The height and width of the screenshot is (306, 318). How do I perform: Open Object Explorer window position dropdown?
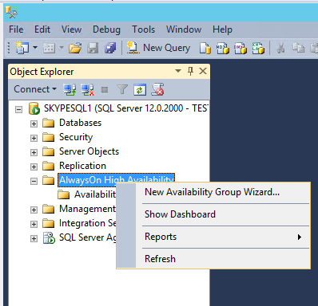(x=178, y=71)
